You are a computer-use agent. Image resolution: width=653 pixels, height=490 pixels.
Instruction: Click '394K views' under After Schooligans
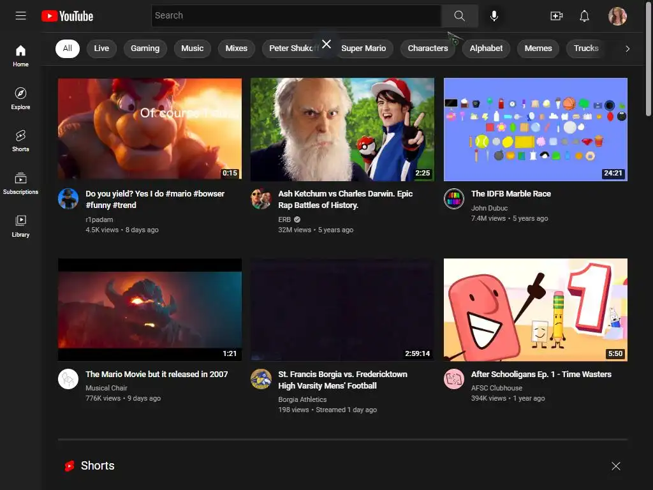488,398
